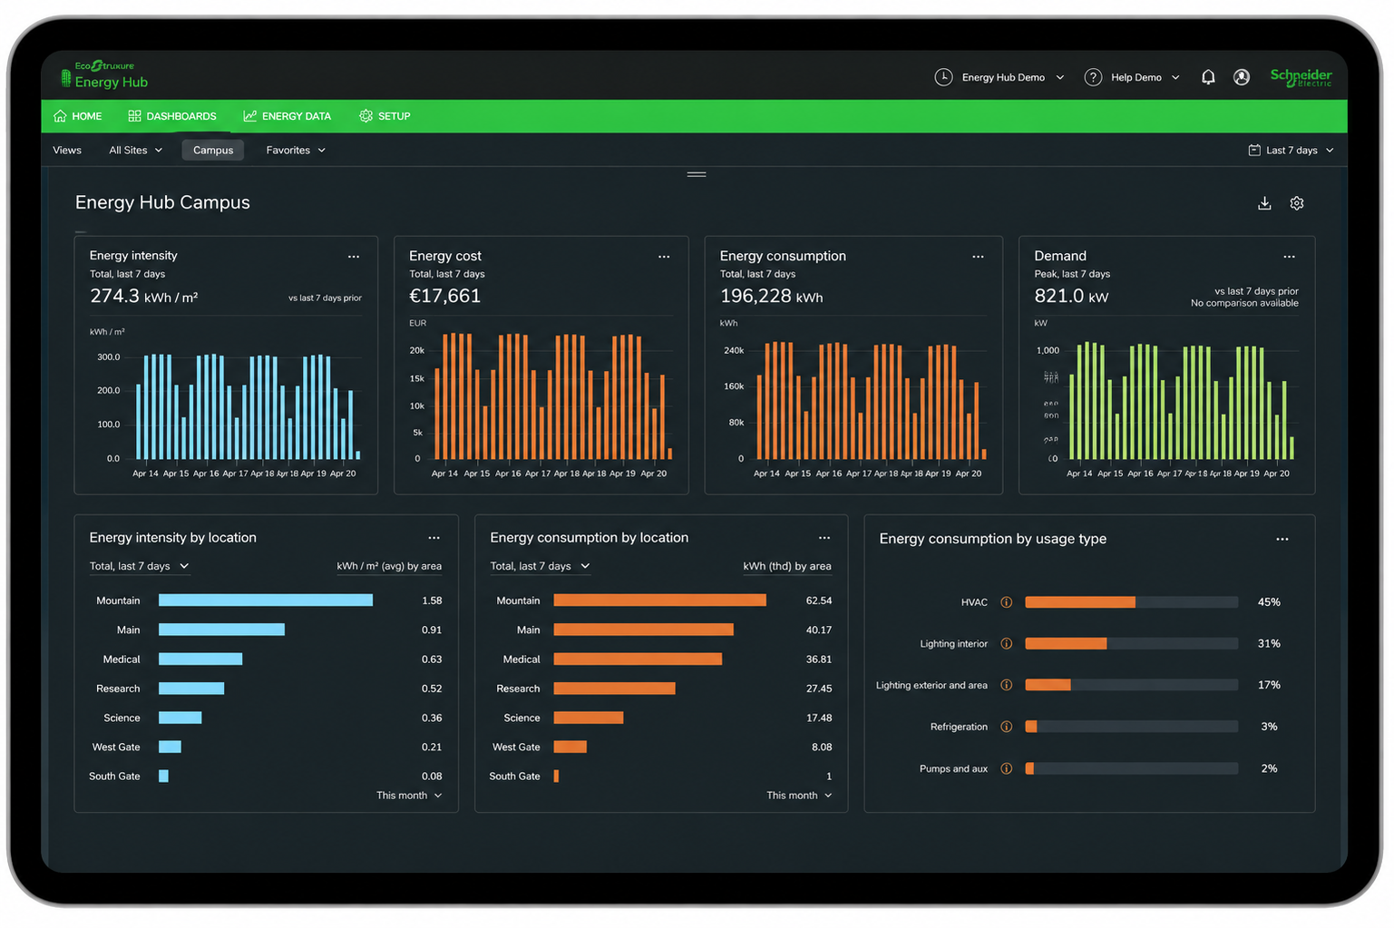
Task: Go to the HOME tab
Action: point(78,116)
